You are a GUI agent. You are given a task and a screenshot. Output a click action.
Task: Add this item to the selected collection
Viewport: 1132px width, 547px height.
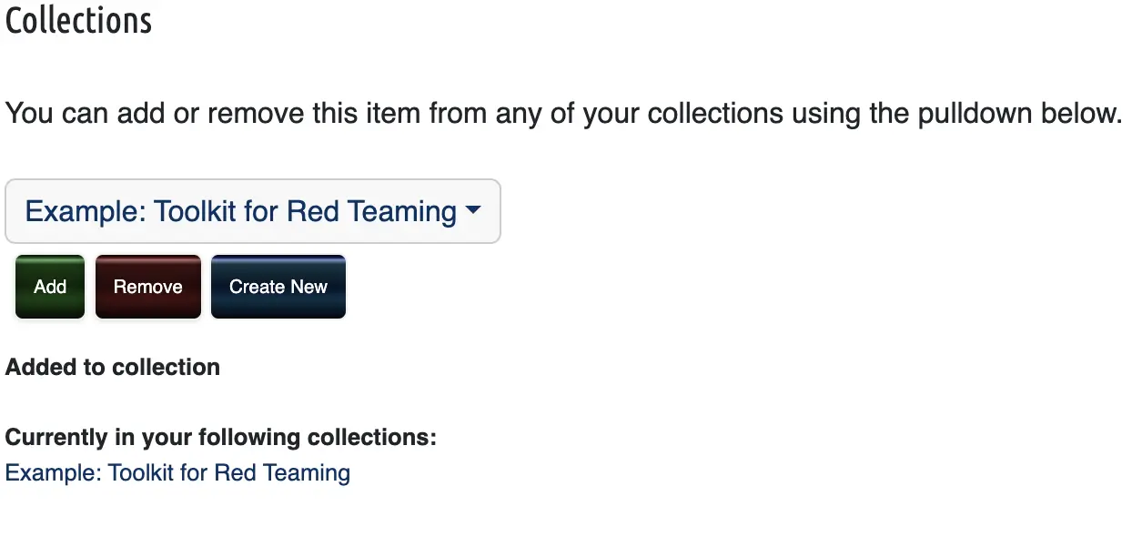click(x=50, y=287)
